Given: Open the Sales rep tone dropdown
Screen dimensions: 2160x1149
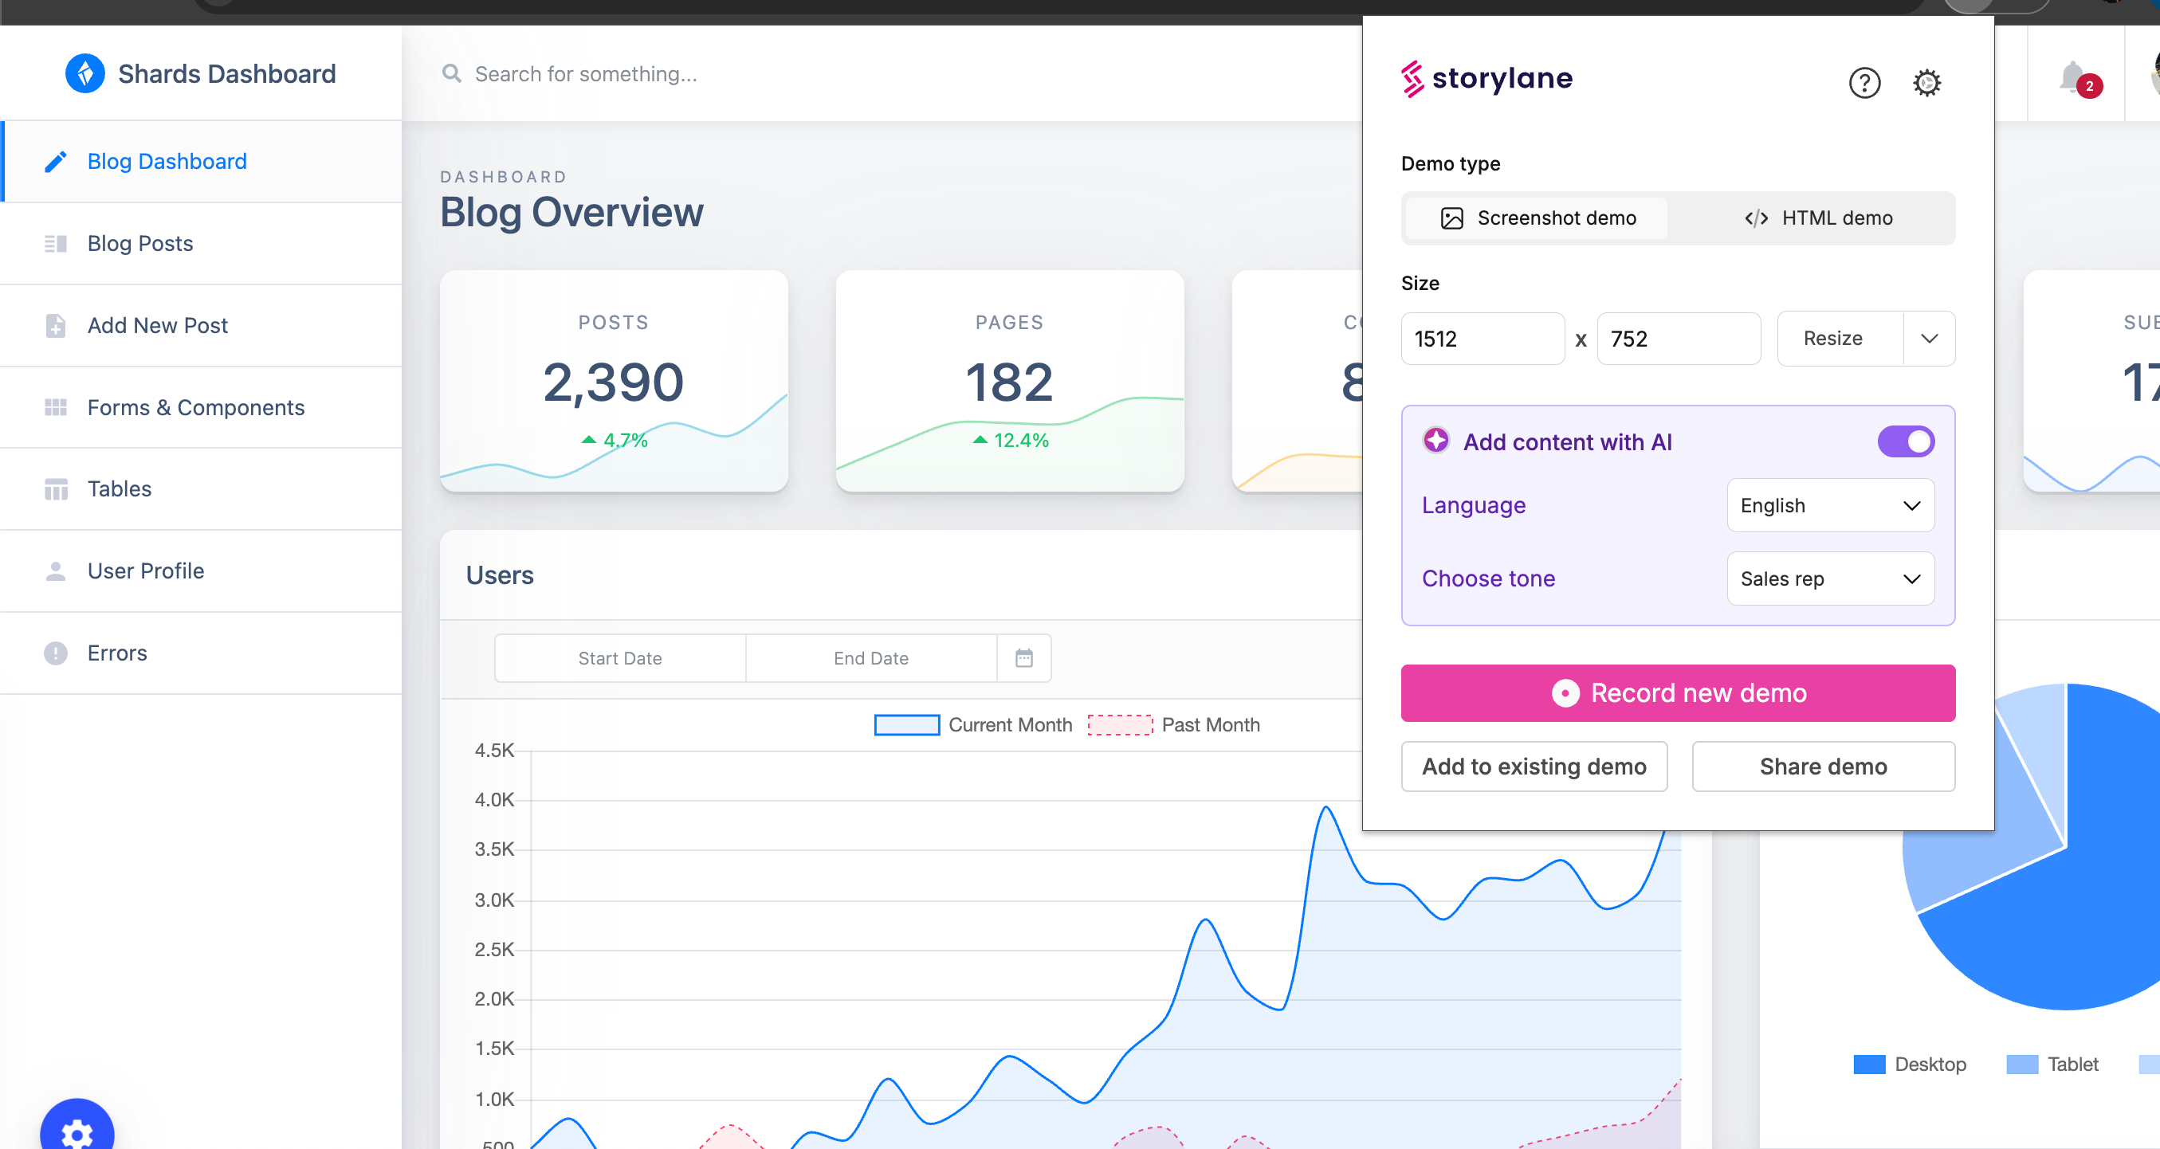Looking at the screenshot, I should click(x=1830, y=578).
